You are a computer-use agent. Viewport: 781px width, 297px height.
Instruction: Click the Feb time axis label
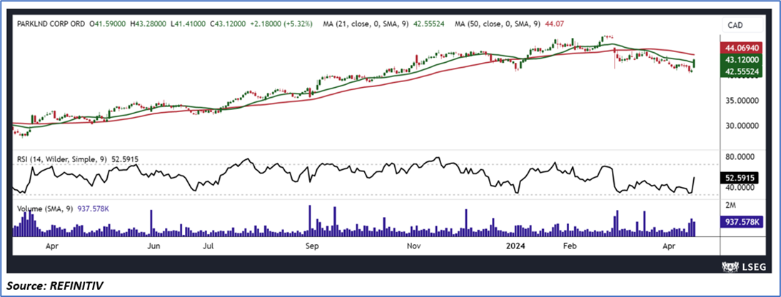(x=569, y=246)
